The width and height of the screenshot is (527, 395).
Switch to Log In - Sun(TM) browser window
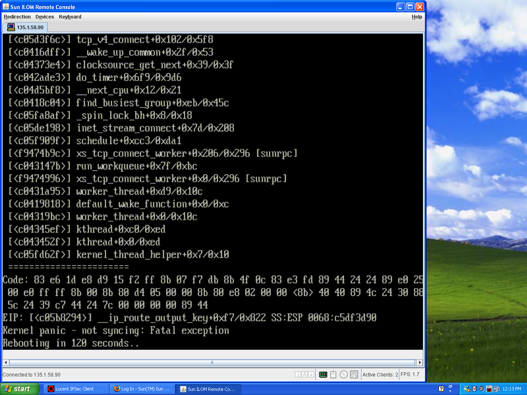[x=142, y=389]
